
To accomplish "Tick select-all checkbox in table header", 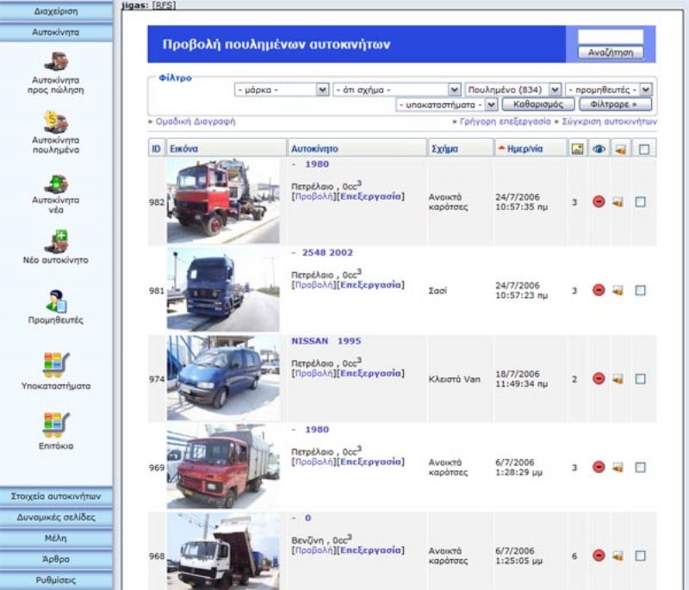I will pyautogui.click(x=644, y=149).
